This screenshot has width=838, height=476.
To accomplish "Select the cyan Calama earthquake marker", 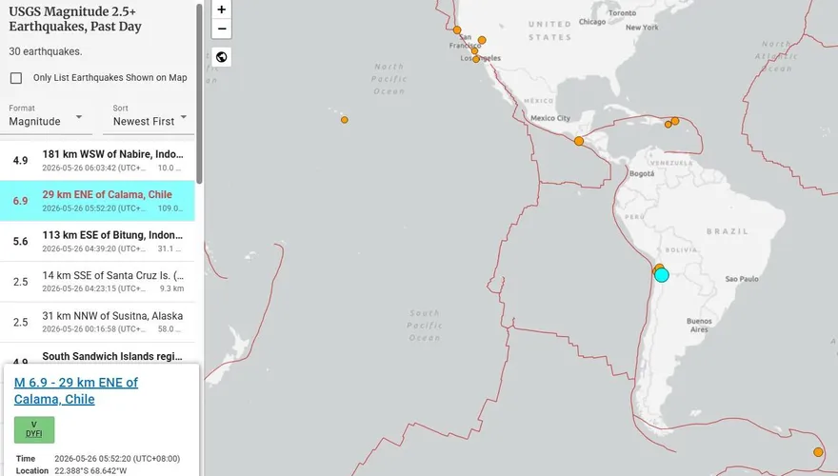I will tap(662, 275).
